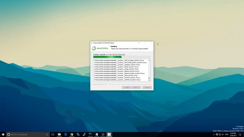Select the gridspec log line
Screen dimensions: 244x137
pyautogui.click(x=117, y=65)
